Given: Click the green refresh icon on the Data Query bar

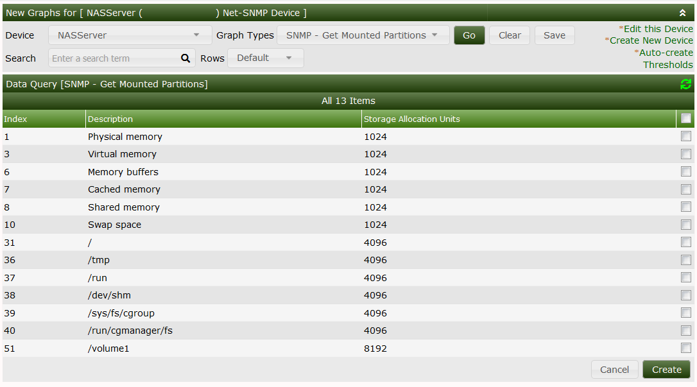Looking at the screenshot, I should click(x=686, y=84).
